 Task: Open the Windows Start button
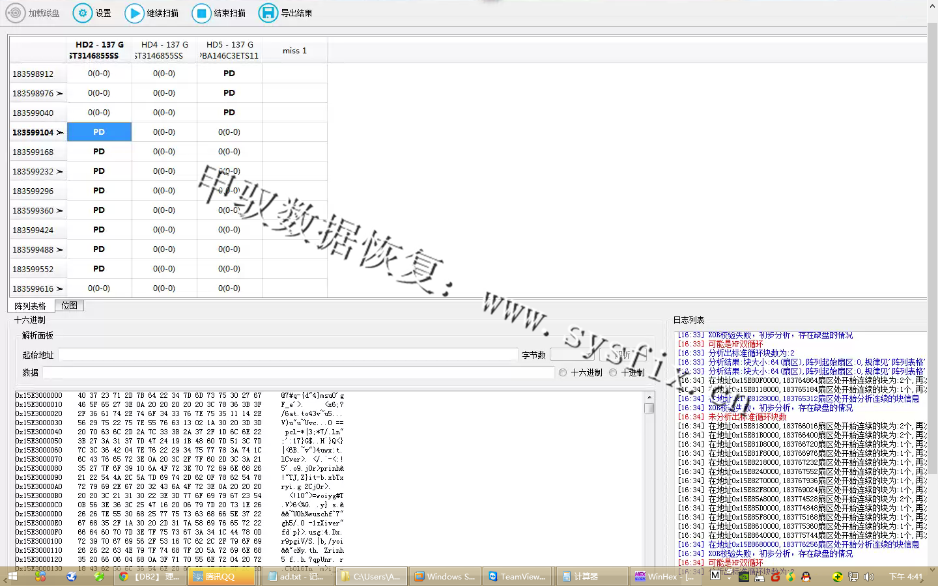point(12,576)
